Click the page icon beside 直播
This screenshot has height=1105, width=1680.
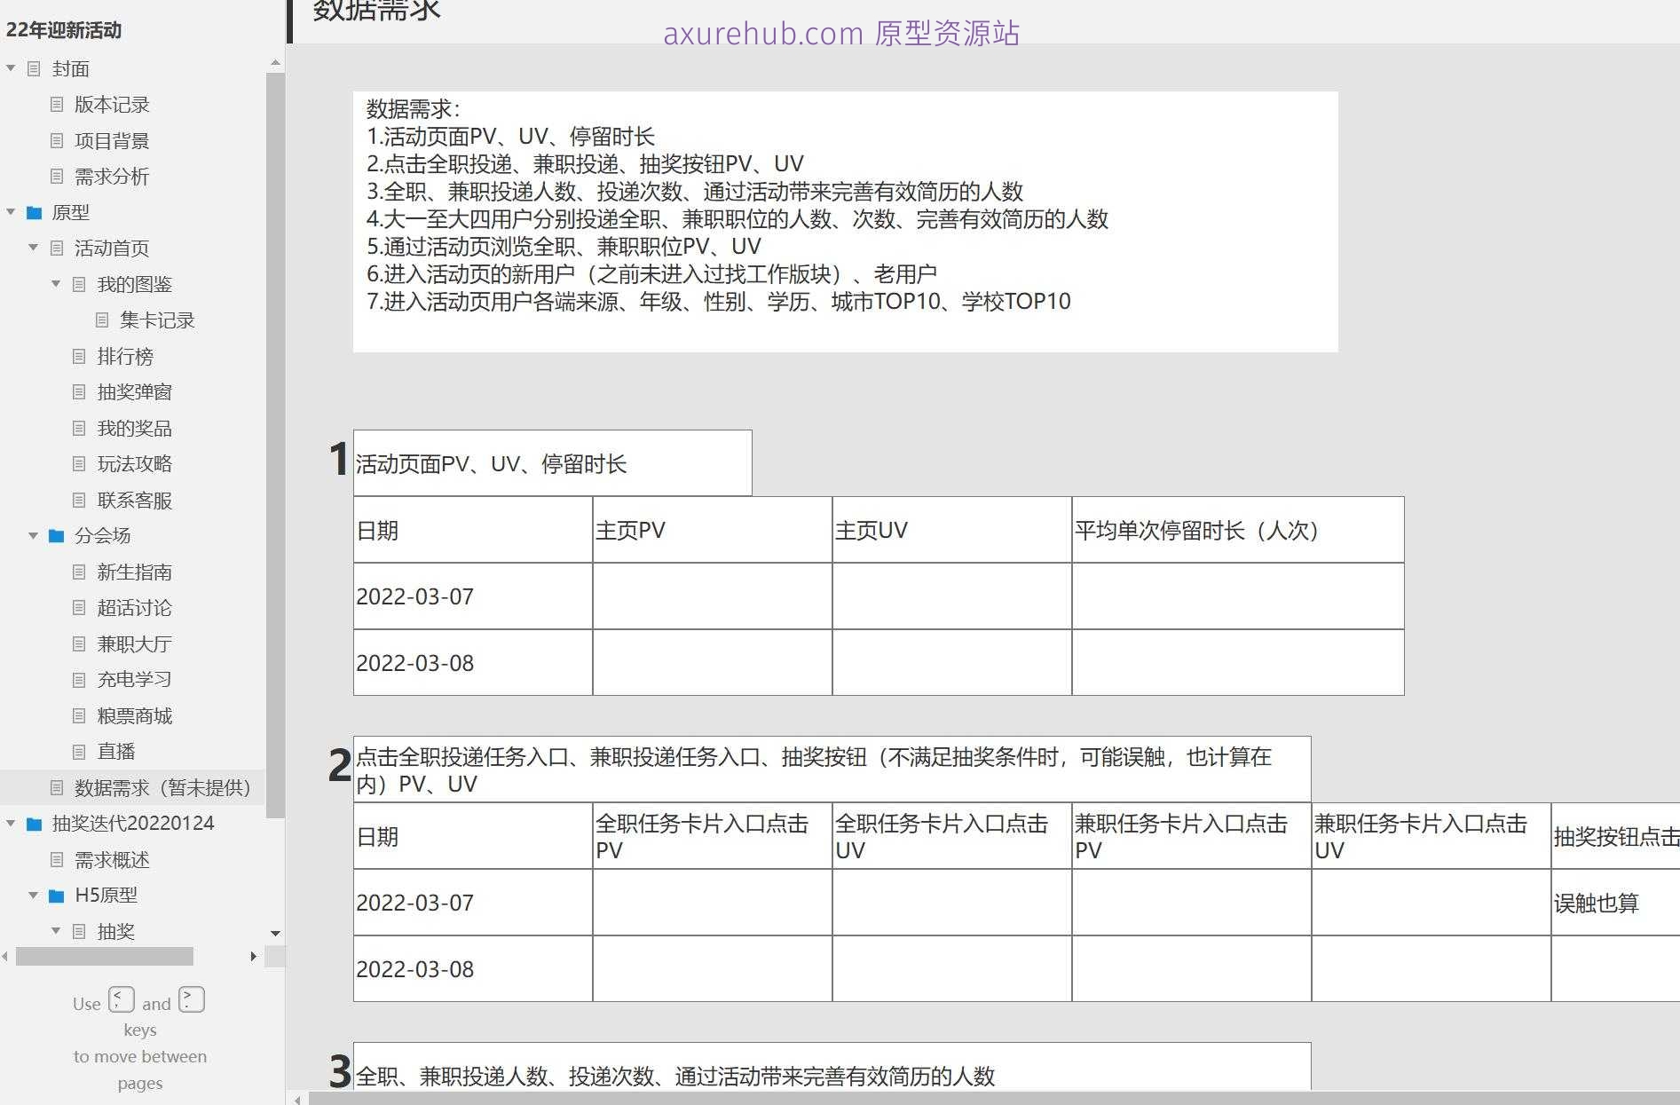point(79,752)
